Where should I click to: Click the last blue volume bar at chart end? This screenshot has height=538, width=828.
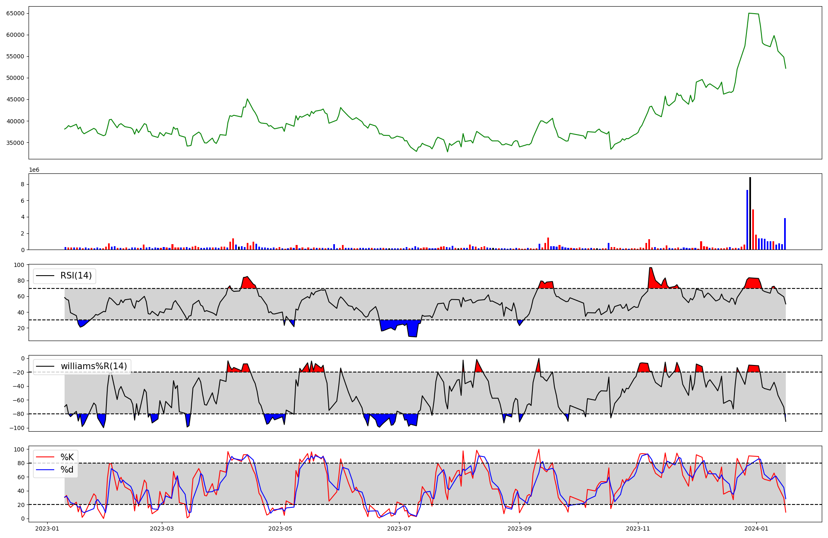tap(785, 234)
